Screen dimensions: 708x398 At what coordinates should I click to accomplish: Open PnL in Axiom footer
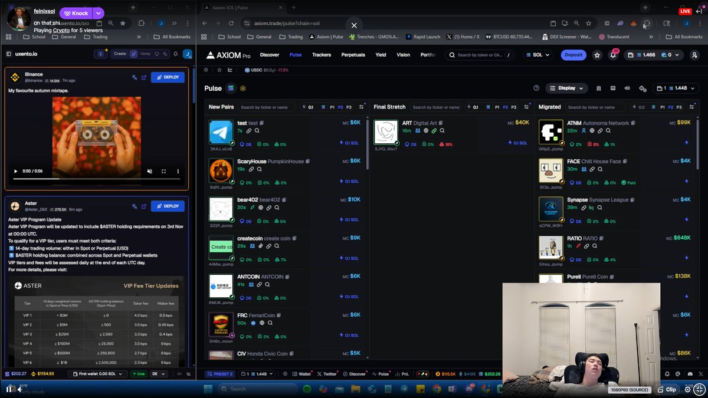pos(402,374)
